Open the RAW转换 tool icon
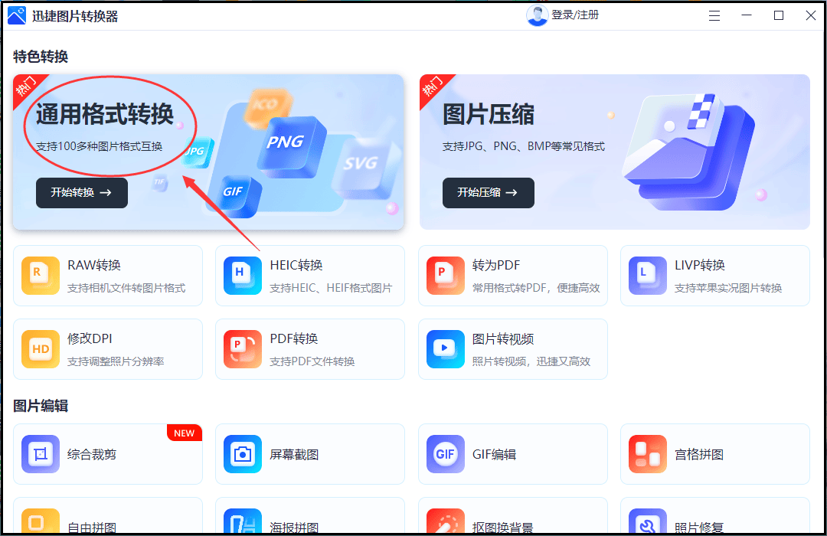Screen dimensions: 827x536 40,276
